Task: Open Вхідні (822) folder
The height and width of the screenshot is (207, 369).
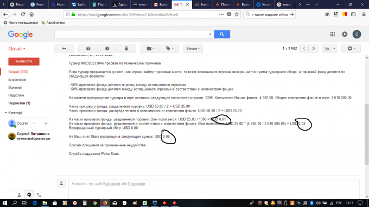Action: coord(18,72)
